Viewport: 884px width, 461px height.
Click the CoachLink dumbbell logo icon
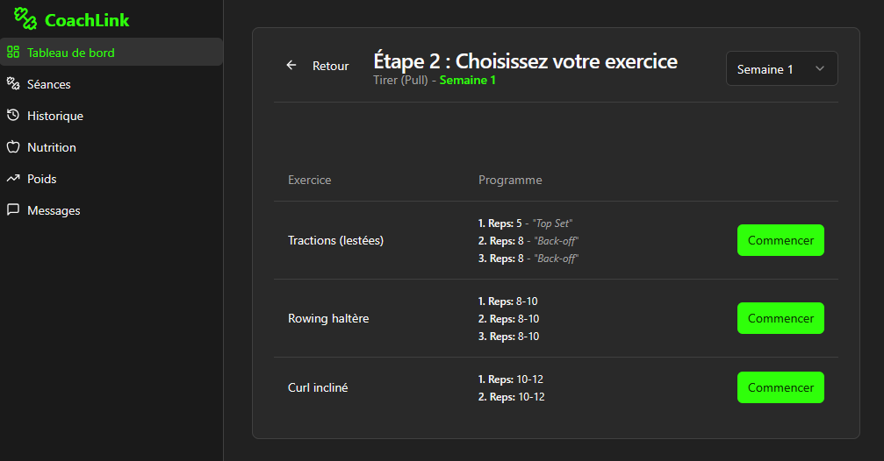26,19
